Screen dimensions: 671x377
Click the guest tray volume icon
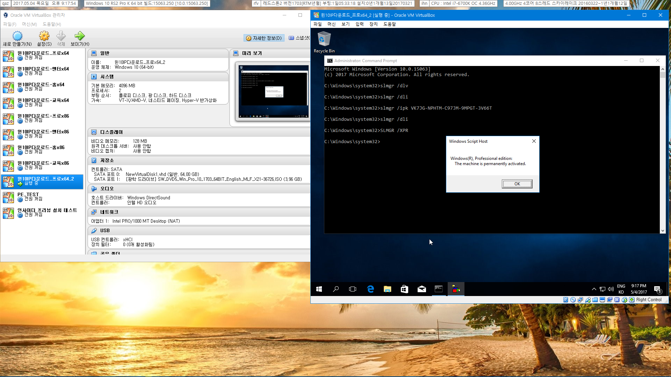point(611,289)
